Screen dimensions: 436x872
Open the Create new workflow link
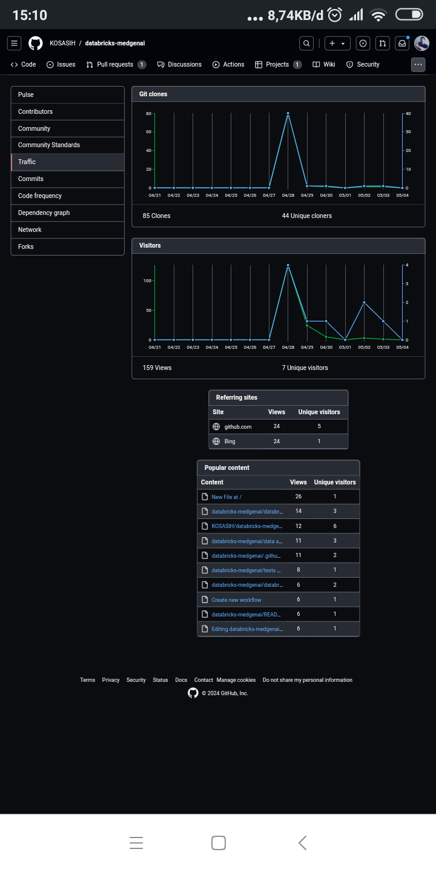tap(236, 600)
